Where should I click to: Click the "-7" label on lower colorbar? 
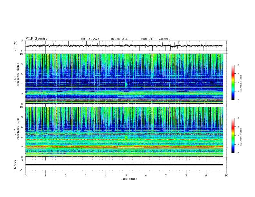click(238, 153)
